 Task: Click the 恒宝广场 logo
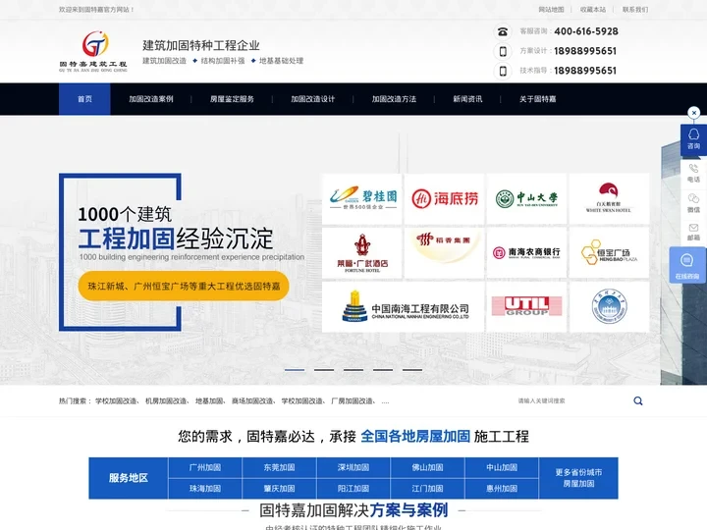(609, 252)
